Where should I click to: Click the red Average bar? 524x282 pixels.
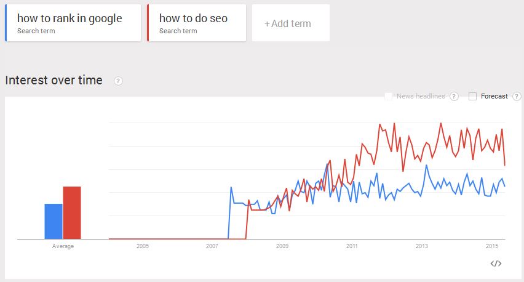coord(72,212)
